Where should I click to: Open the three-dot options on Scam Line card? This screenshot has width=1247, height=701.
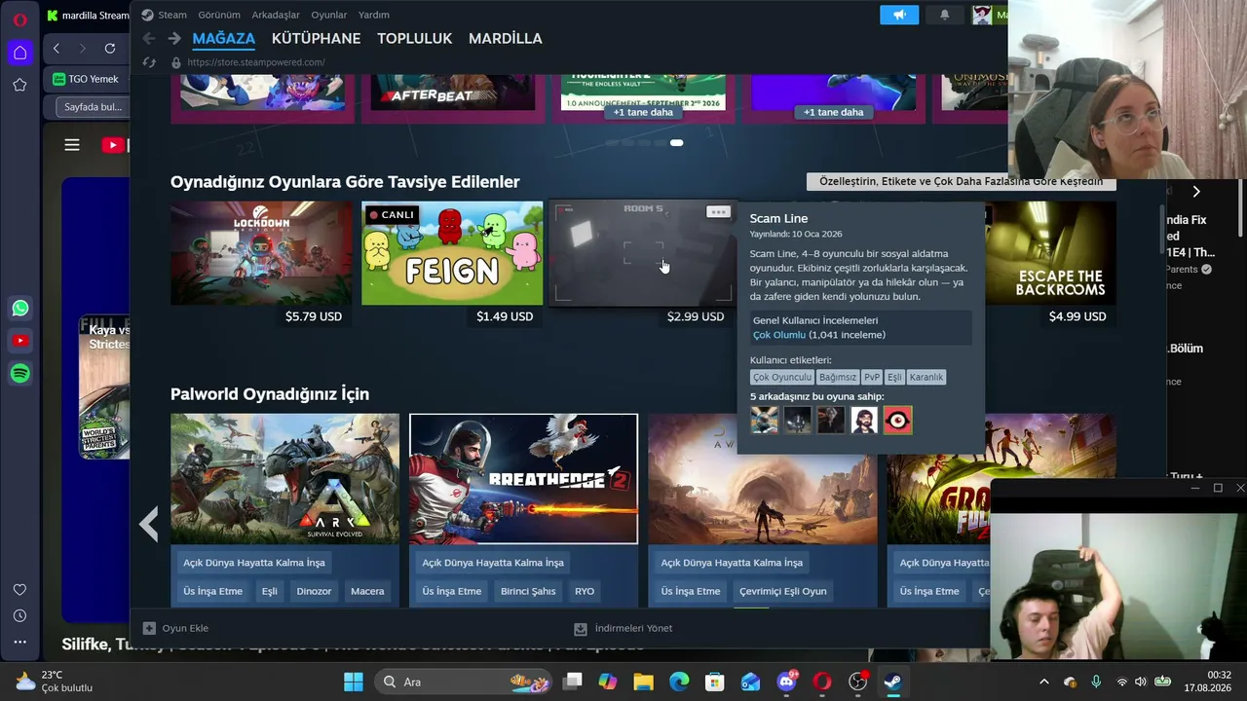[718, 211]
